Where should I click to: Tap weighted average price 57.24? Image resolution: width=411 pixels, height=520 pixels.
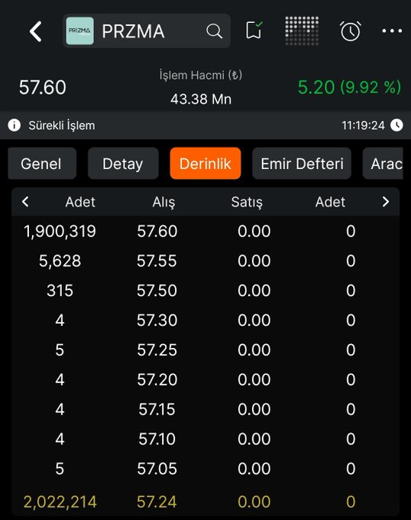[x=157, y=502]
